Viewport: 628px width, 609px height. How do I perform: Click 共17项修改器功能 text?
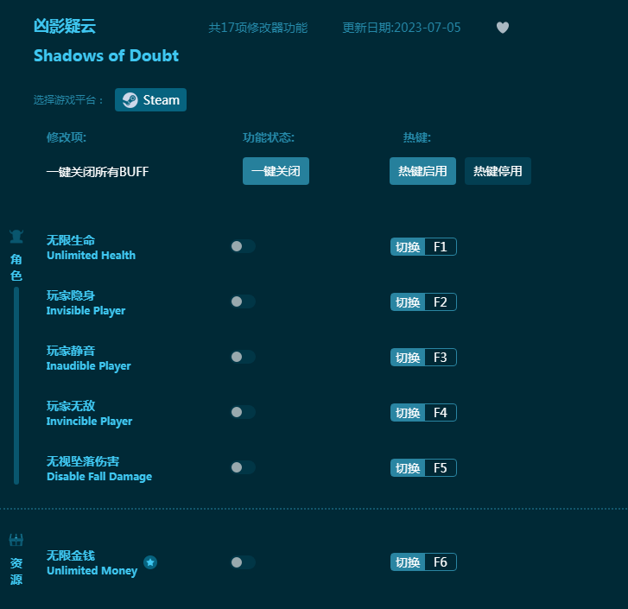click(258, 28)
